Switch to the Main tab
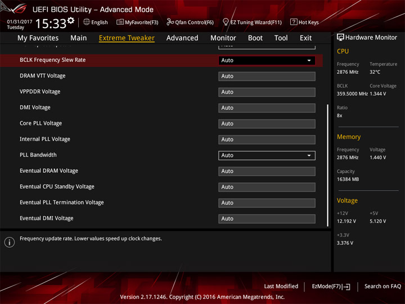 tap(79, 38)
